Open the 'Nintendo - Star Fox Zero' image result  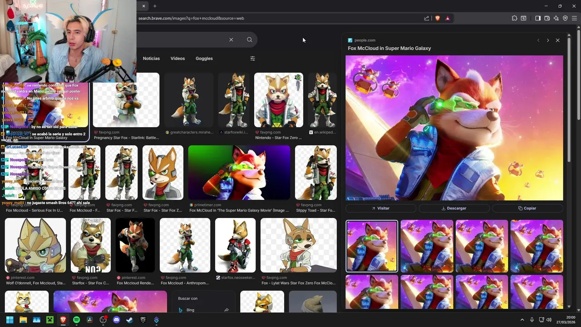tap(279, 100)
